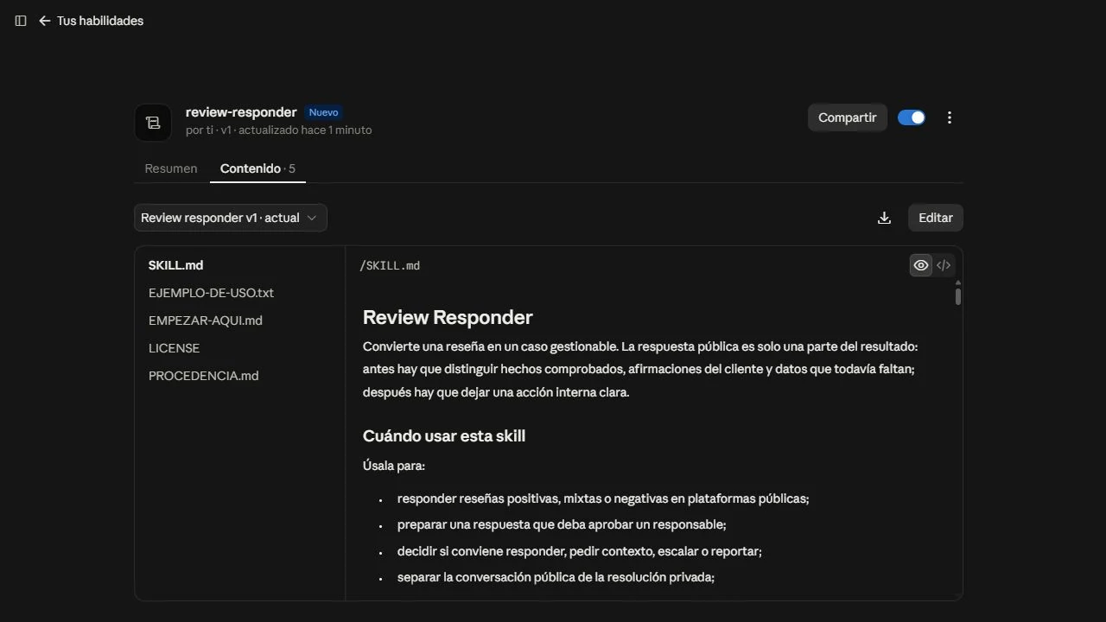Return to Tus habilidades
The width and height of the screenshot is (1106, 622).
(x=100, y=21)
